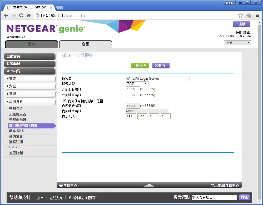Click the page scrollbar up arrow
Viewport: 263px width, 205px height.
click(x=260, y=22)
